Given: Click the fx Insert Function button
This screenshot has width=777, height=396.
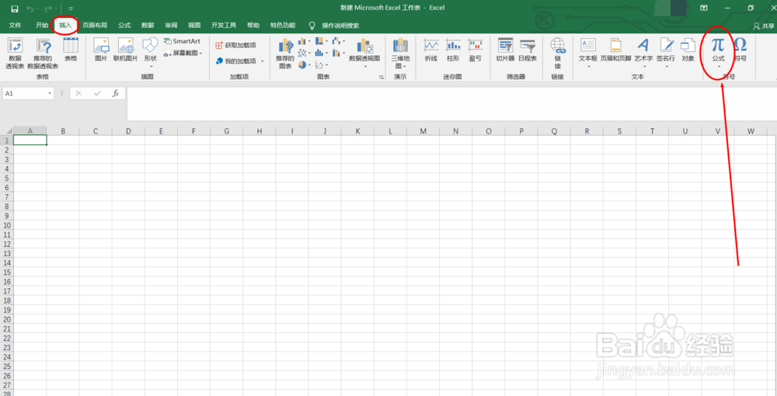Looking at the screenshot, I should [116, 93].
